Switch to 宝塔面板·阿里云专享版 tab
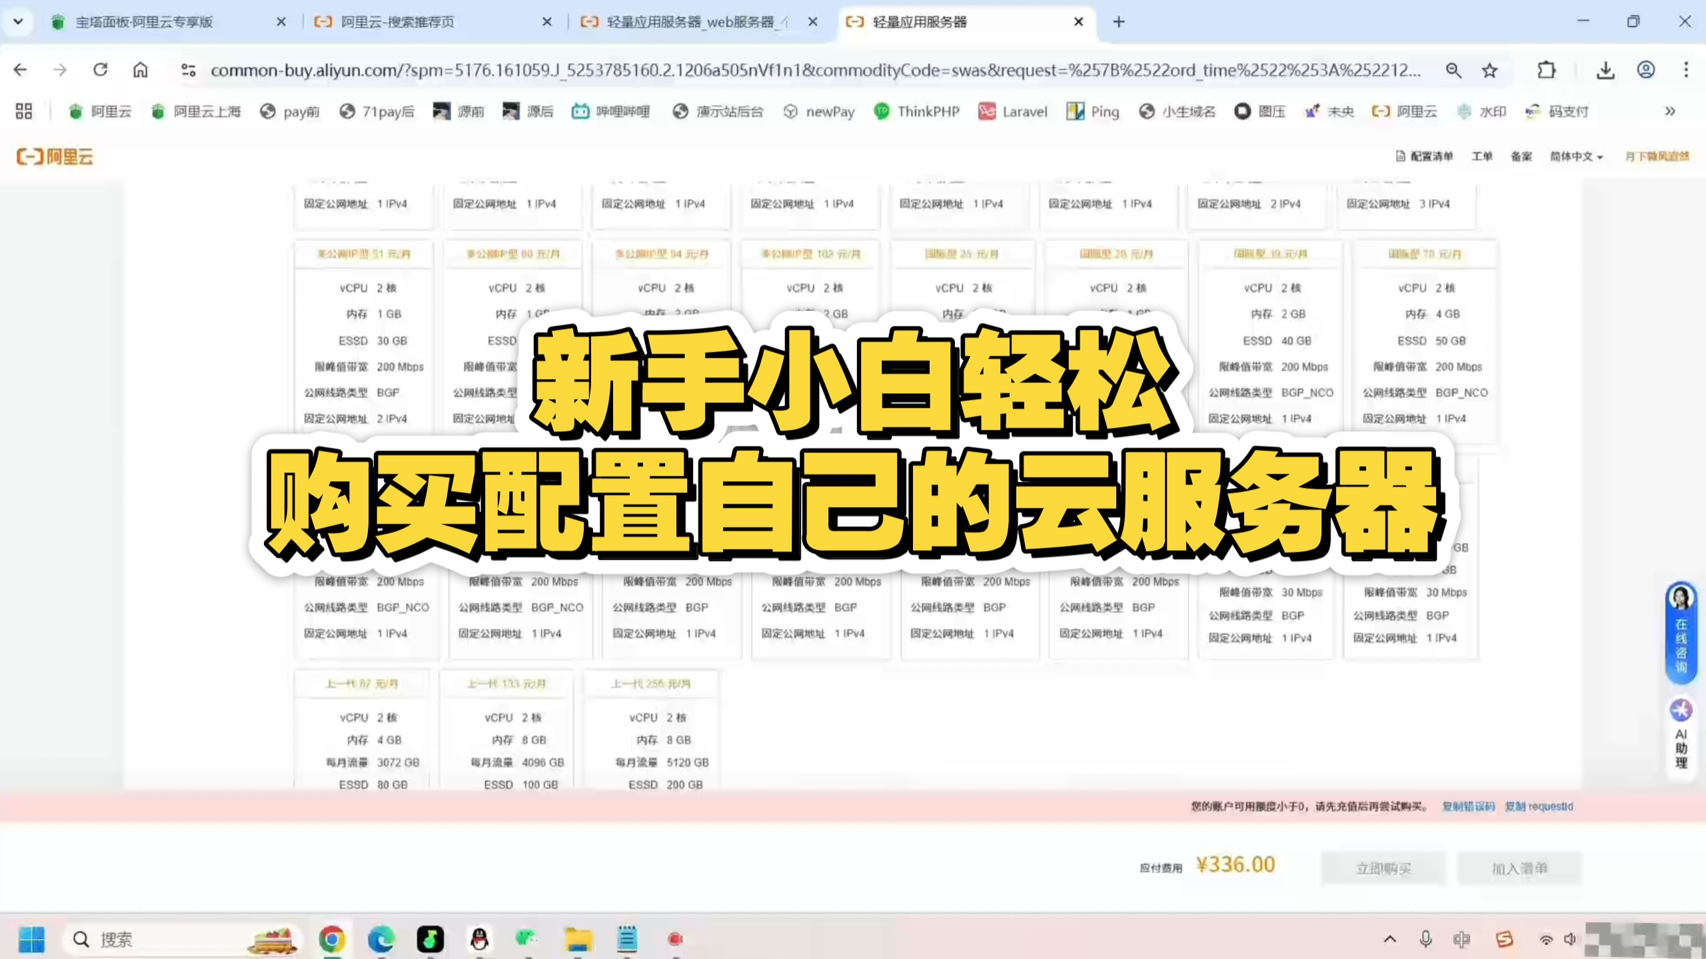Viewport: 1706px width, 959px height. 167,22
